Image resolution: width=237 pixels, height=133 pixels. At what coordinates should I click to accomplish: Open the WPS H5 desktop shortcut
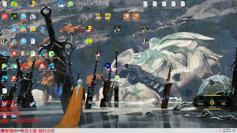coord(5,16)
